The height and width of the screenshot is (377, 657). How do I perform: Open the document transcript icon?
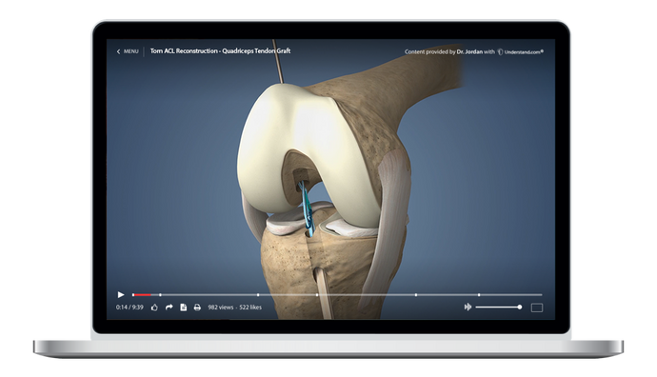tap(183, 308)
